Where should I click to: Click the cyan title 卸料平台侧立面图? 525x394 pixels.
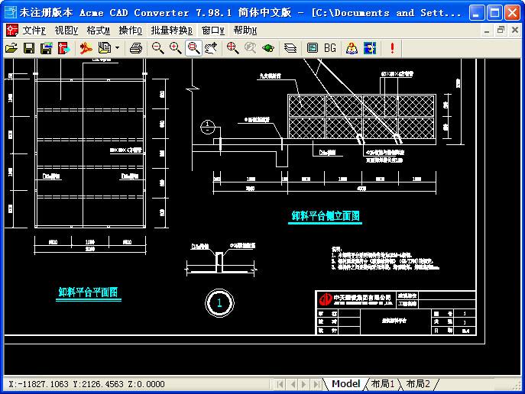pyautogui.click(x=326, y=216)
